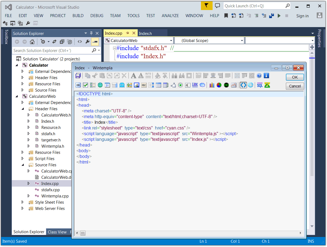
Task: Open the Toolbox side panel
Action: (x=6, y=37)
